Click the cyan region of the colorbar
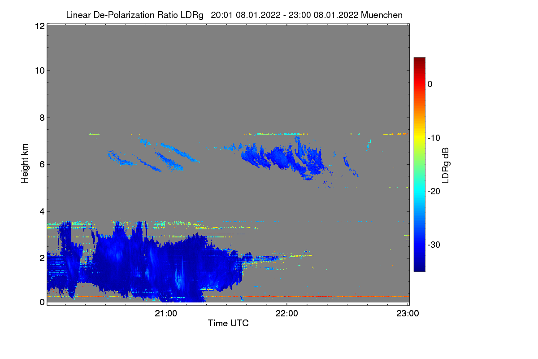This screenshot has height=359, width=538. [419, 191]
